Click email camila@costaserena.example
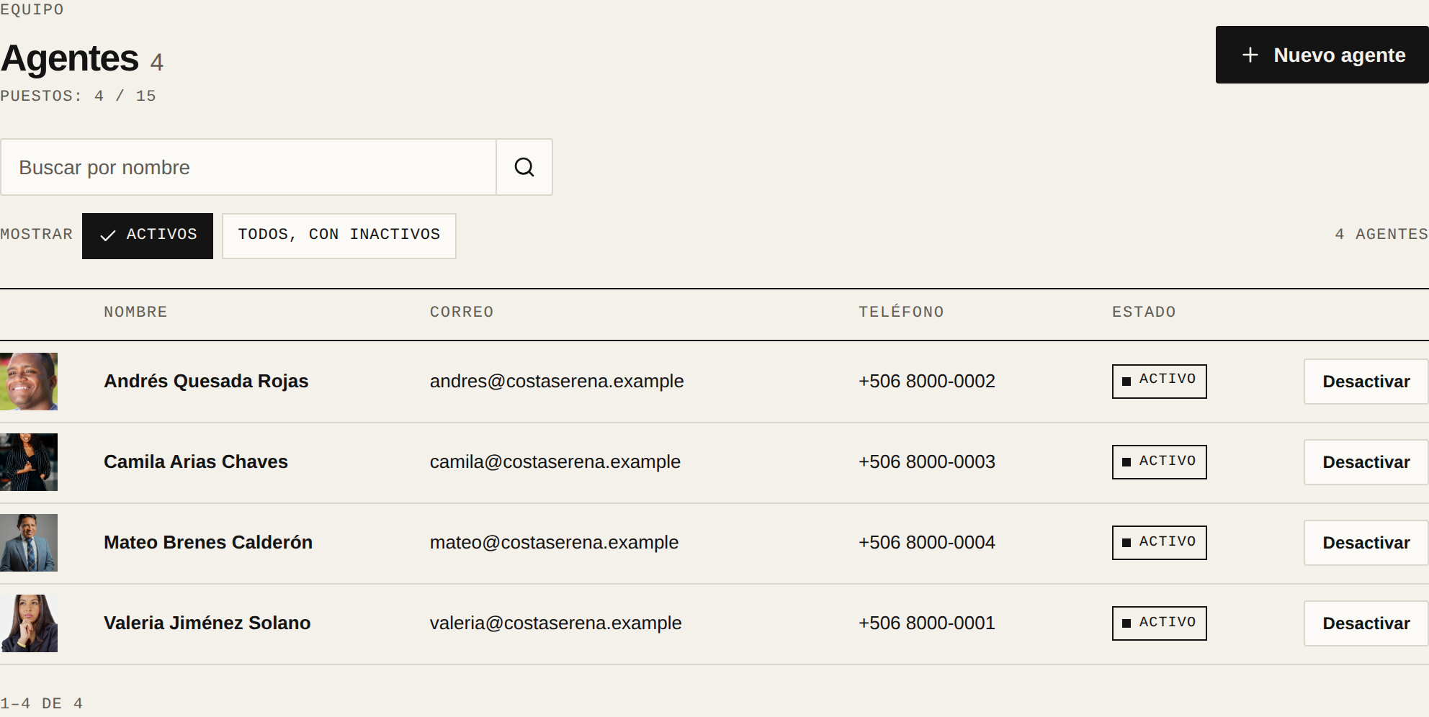 [555, 461]
